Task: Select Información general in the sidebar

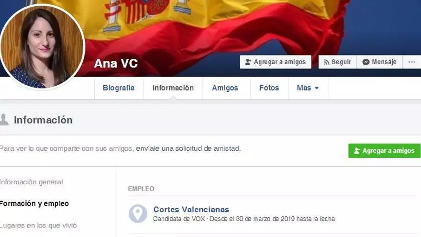Action: (32, 182)
